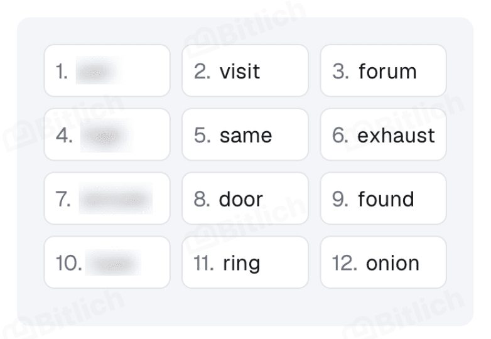491x339 pixels.
Task: Select the 'exhaust' word box
Action: tap(383, 134)
